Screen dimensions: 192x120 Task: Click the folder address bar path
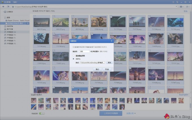click(x=94, y=6)
